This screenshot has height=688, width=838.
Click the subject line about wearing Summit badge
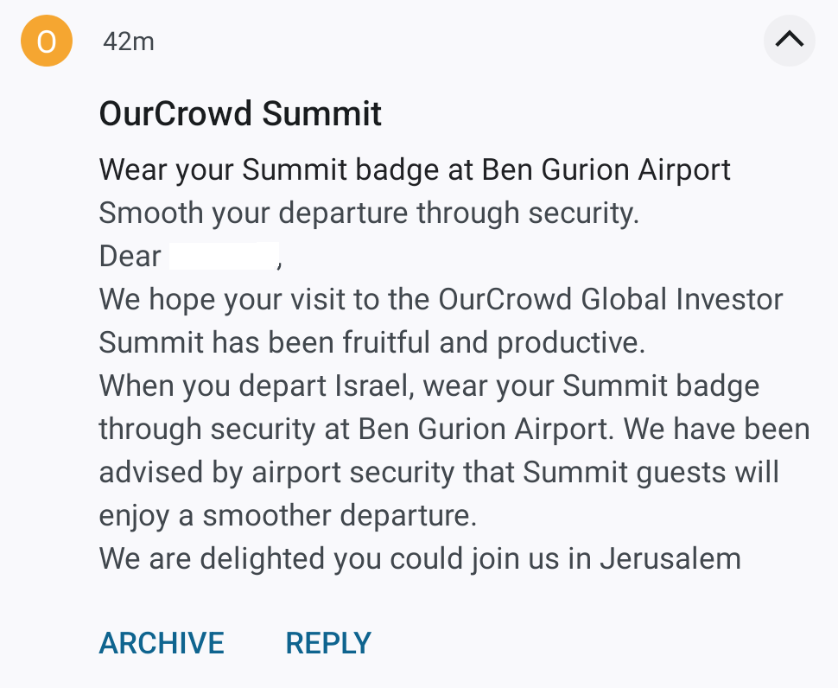tap(415, 169)
